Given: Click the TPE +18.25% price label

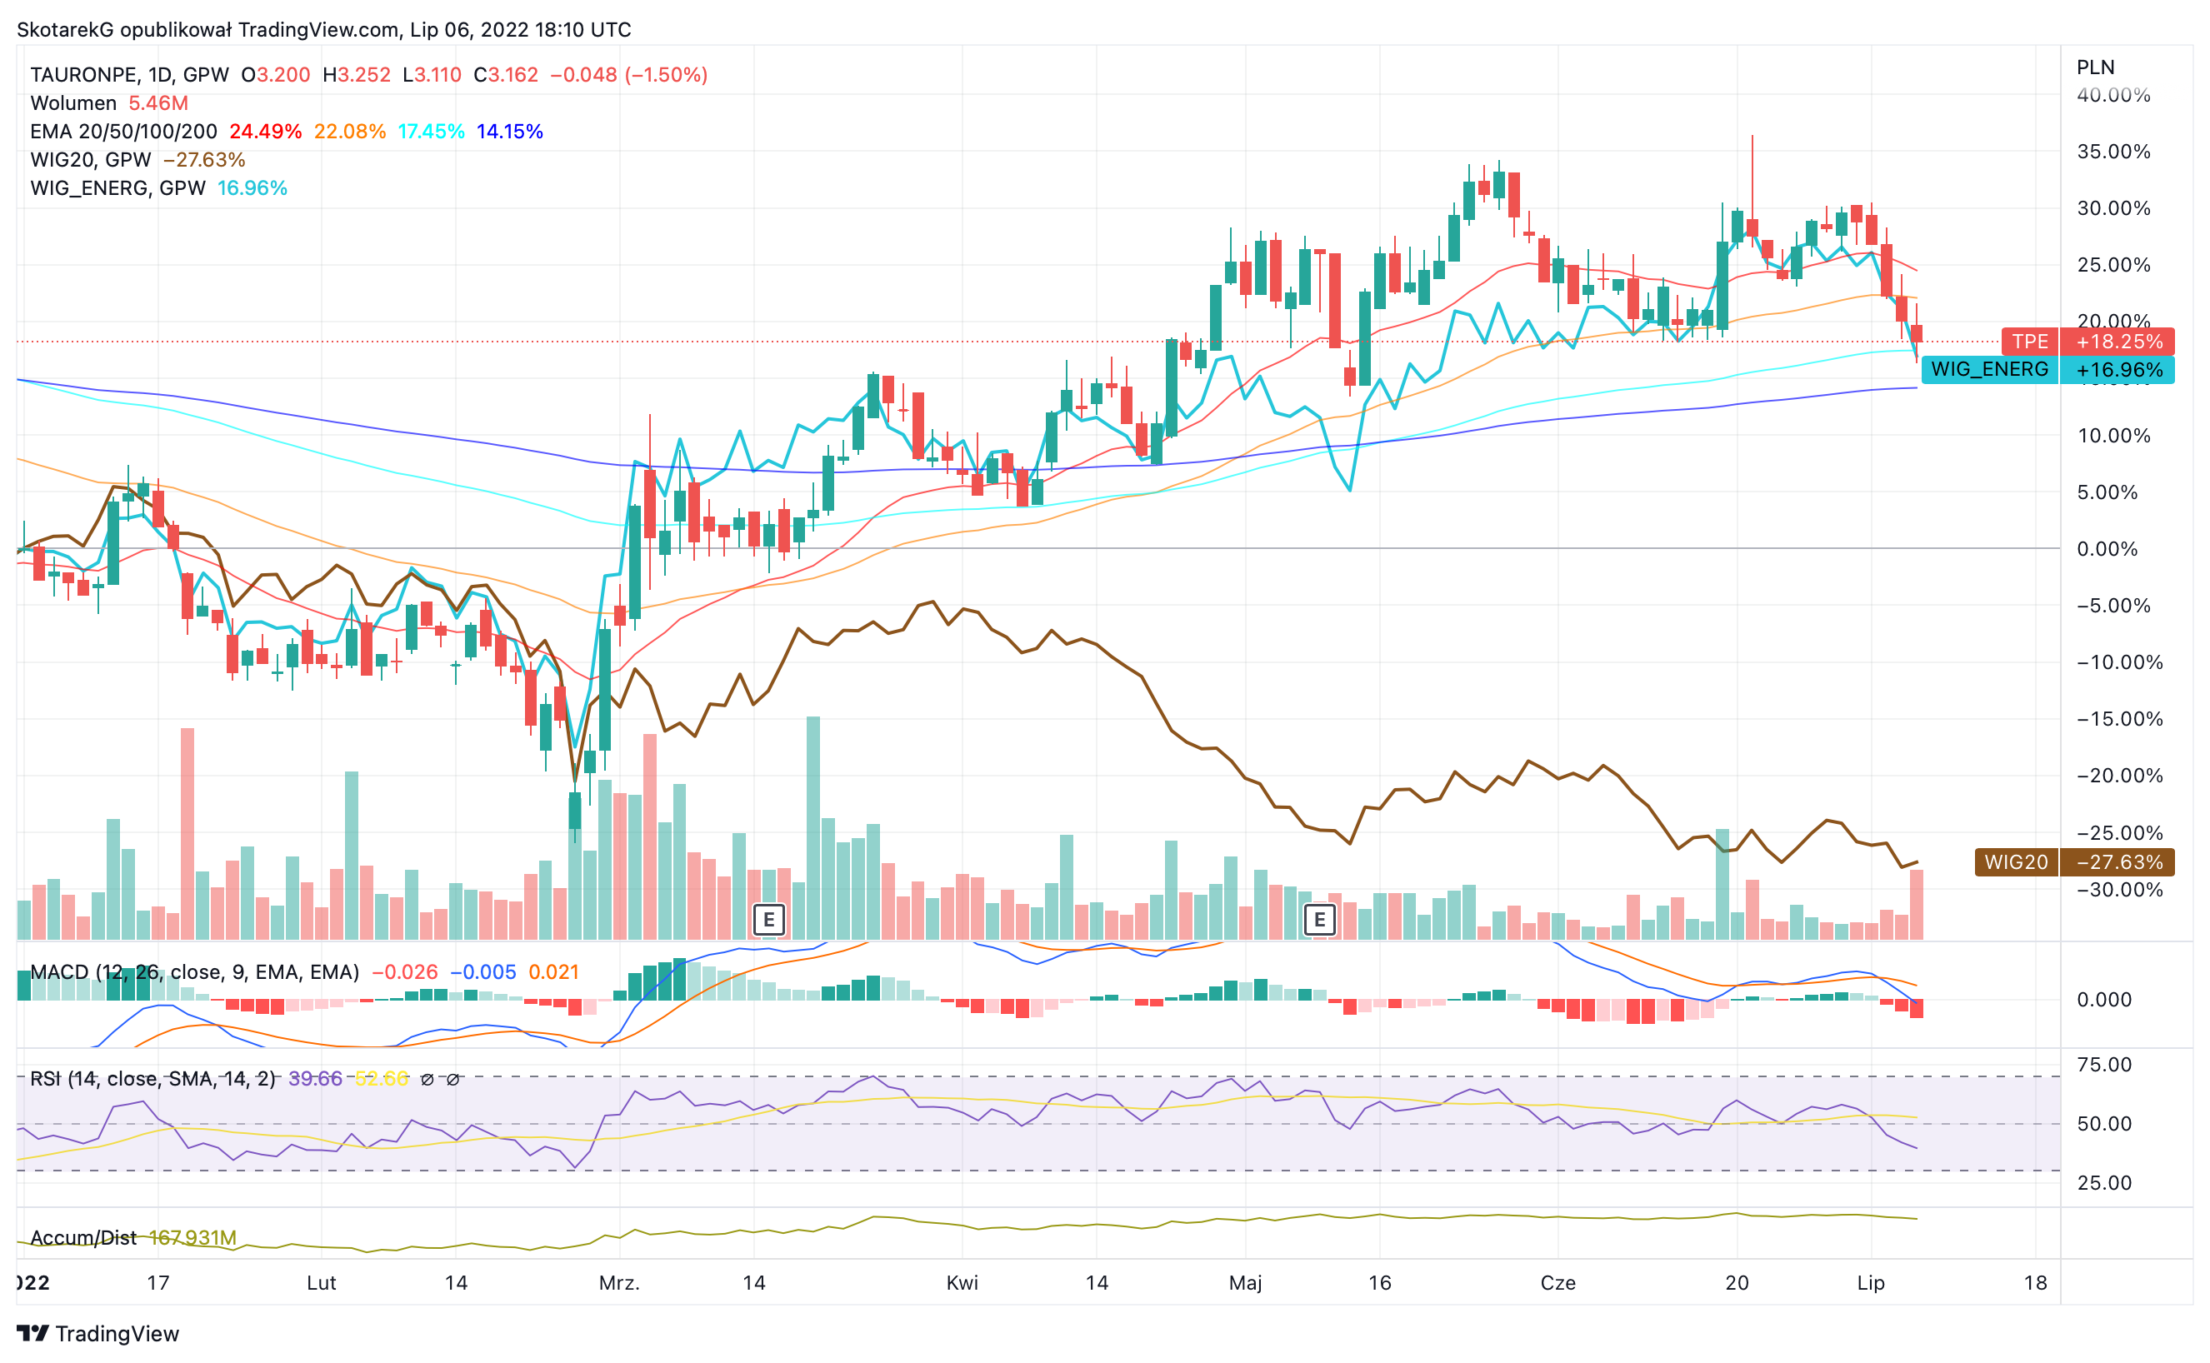Looking at the screenshot, I should coord(2087,342).
